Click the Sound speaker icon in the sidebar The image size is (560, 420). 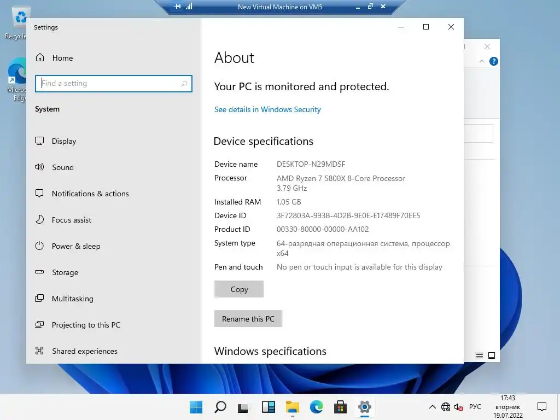pos(39,167)
